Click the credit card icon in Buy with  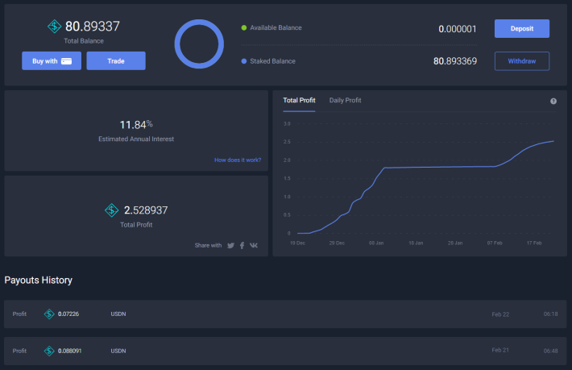tap(66, 61)
